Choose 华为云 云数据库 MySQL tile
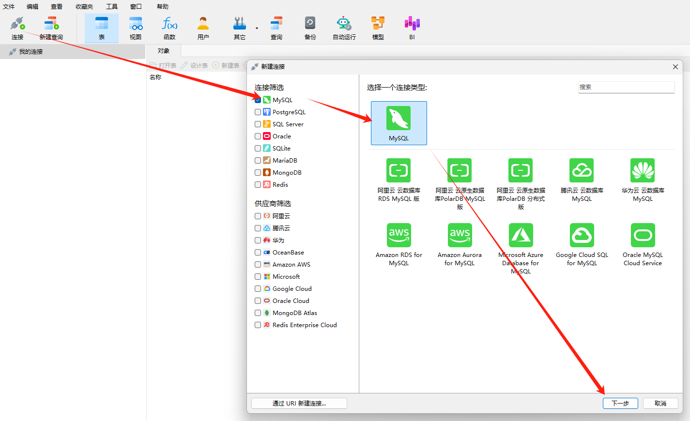Viewport: 690px width, 421px height. (643, 181)
